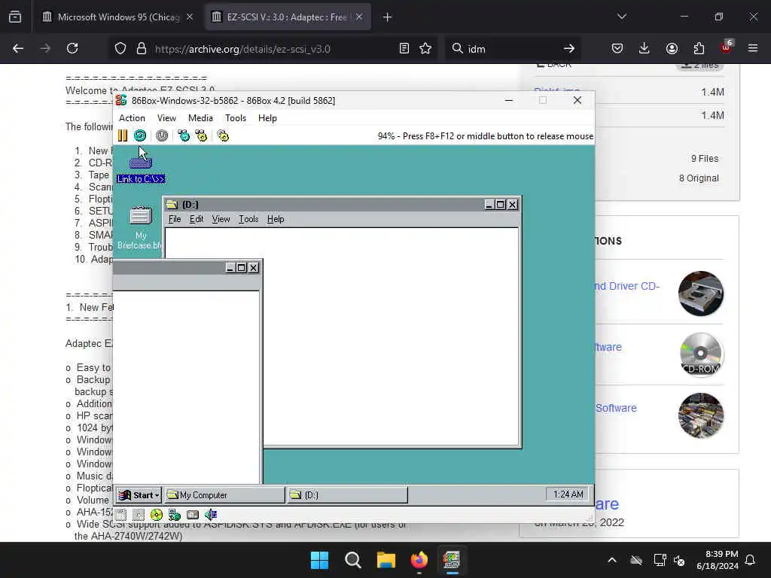Go back in Firefox browser

[x=18, y=49]
